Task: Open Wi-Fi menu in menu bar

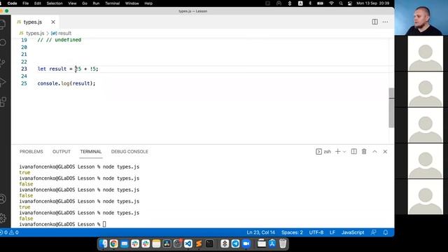Action: 331,3
